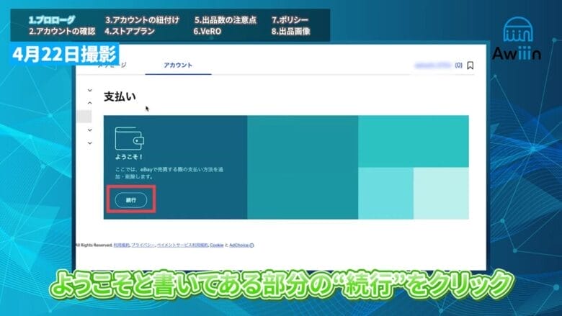Open the プライバシー footer link

coord(143,245)
